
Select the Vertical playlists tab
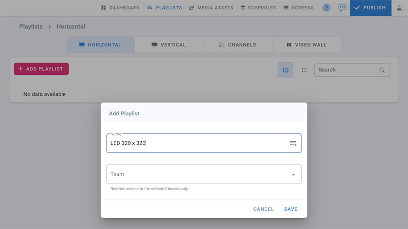pyautogui.click(x=169, y=45)
